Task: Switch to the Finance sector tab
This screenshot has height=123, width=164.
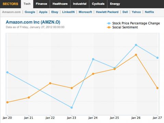Action: tap(41, 4)
